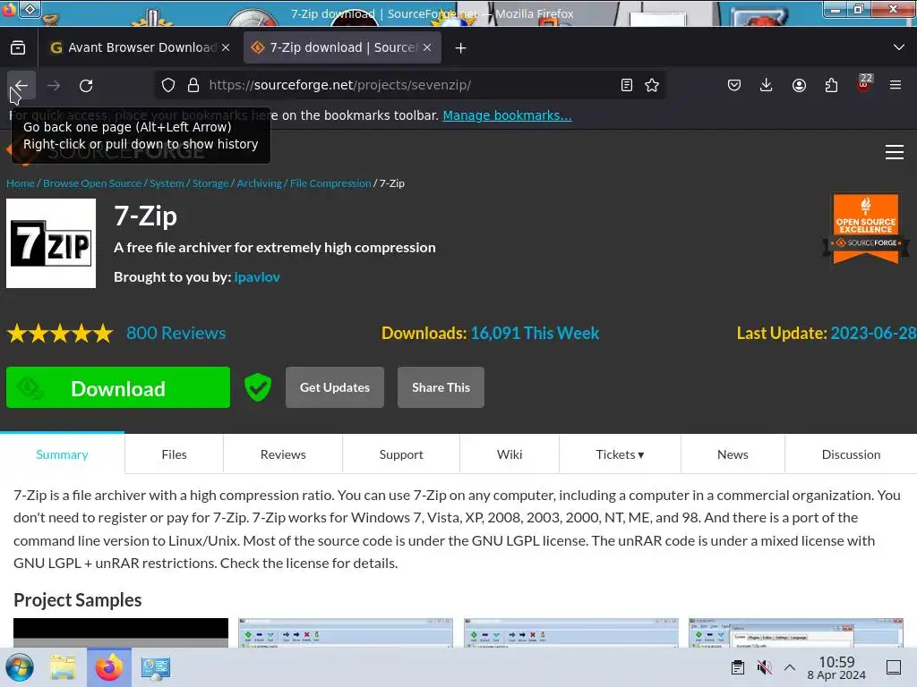Screen dimensions: 917x687
Task: Go back one page in Firefox
Action: (x=21, y=85)
